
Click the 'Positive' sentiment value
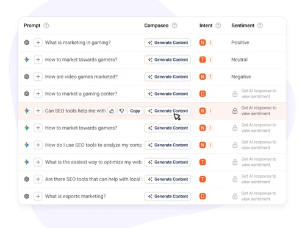(x=240, y=43)
